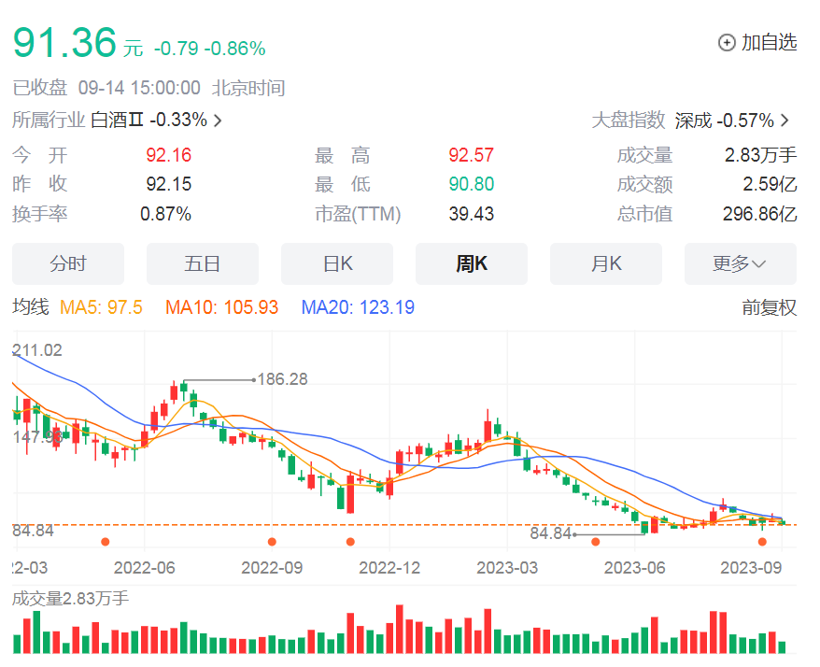The height and width of the screenshot is (667, 820).
Task: Click the orange event dot above 2023-09
Action: 761,542
